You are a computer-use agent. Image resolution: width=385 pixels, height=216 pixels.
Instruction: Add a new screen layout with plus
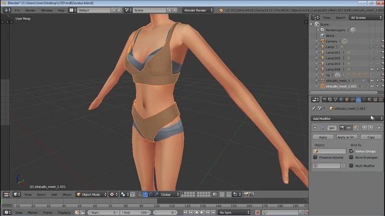click(114, 10)
